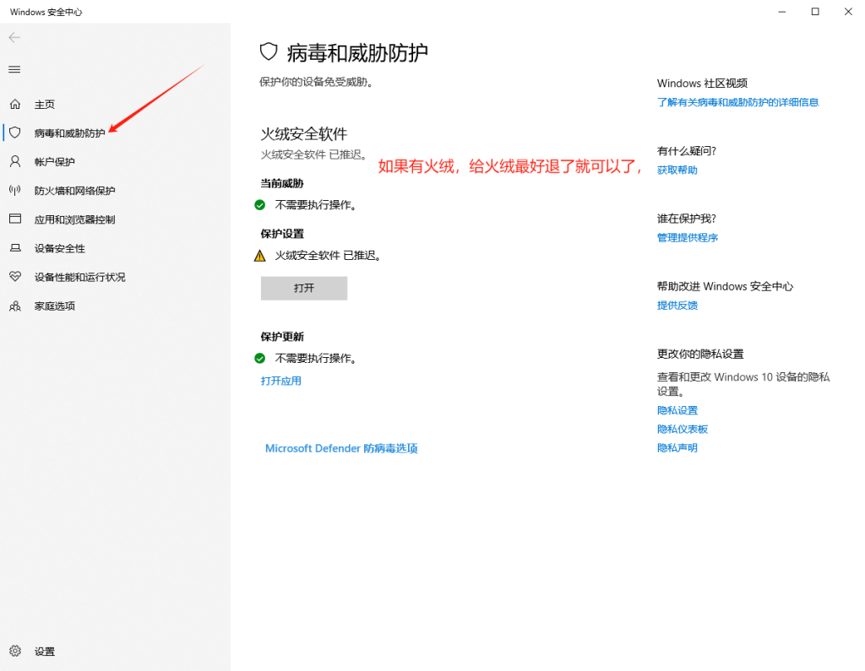The image size is (865, 671).
Task: Open the 隐私声明 link
Action: (x=677, y=447)
